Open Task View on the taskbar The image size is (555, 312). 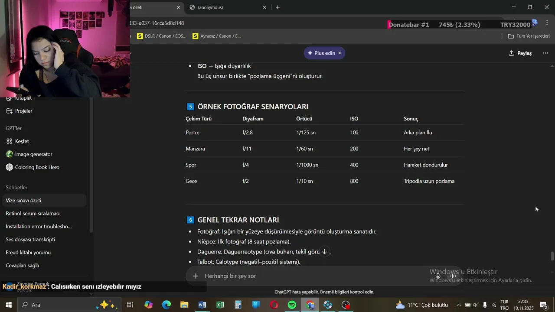click(x=130, y=305)
